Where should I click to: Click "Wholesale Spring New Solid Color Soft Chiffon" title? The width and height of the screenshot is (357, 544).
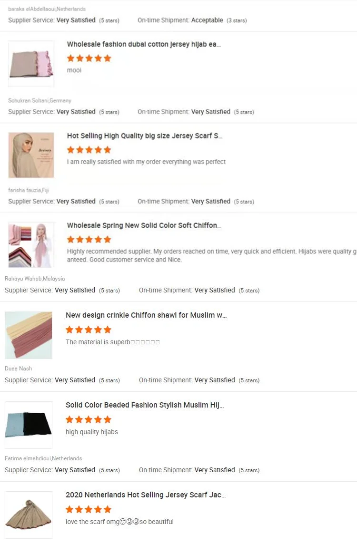(144, 225)
